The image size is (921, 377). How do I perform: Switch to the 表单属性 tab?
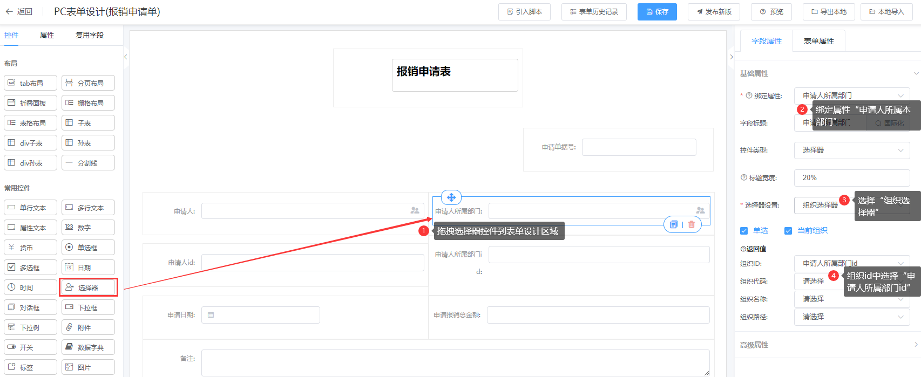[818, 41]
